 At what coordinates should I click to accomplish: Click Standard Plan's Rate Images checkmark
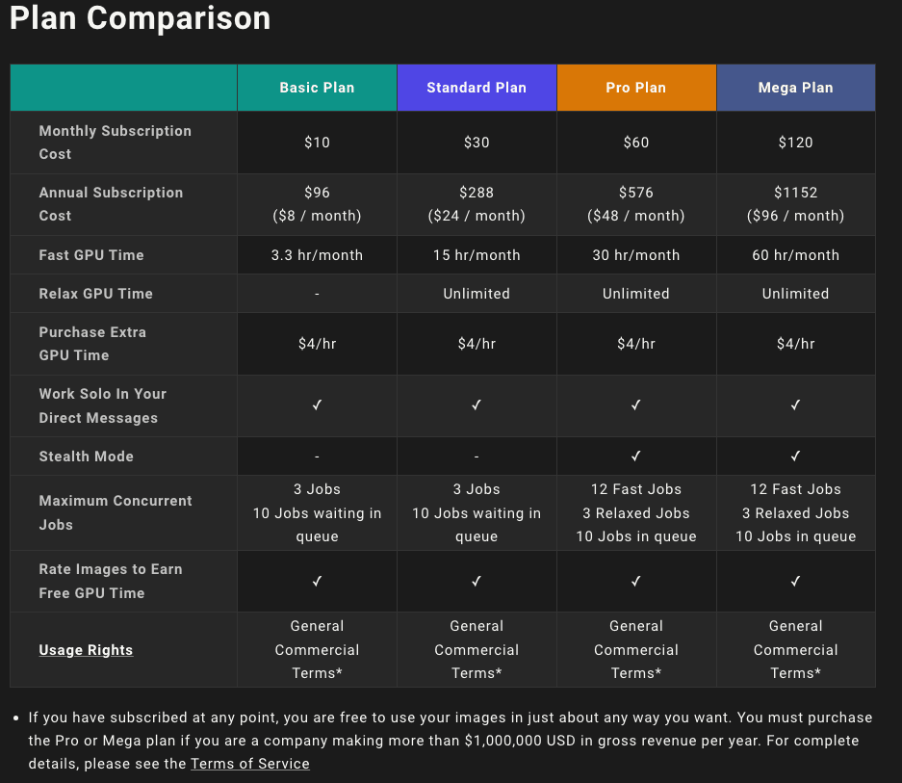477,581
